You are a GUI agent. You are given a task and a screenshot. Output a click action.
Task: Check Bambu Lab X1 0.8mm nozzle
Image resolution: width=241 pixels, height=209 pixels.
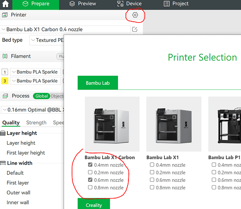[x=152, y=187]
